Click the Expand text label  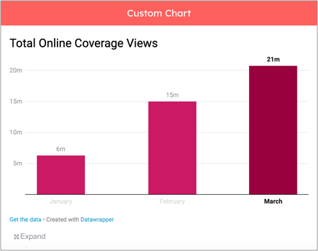[x=33, y=236]
